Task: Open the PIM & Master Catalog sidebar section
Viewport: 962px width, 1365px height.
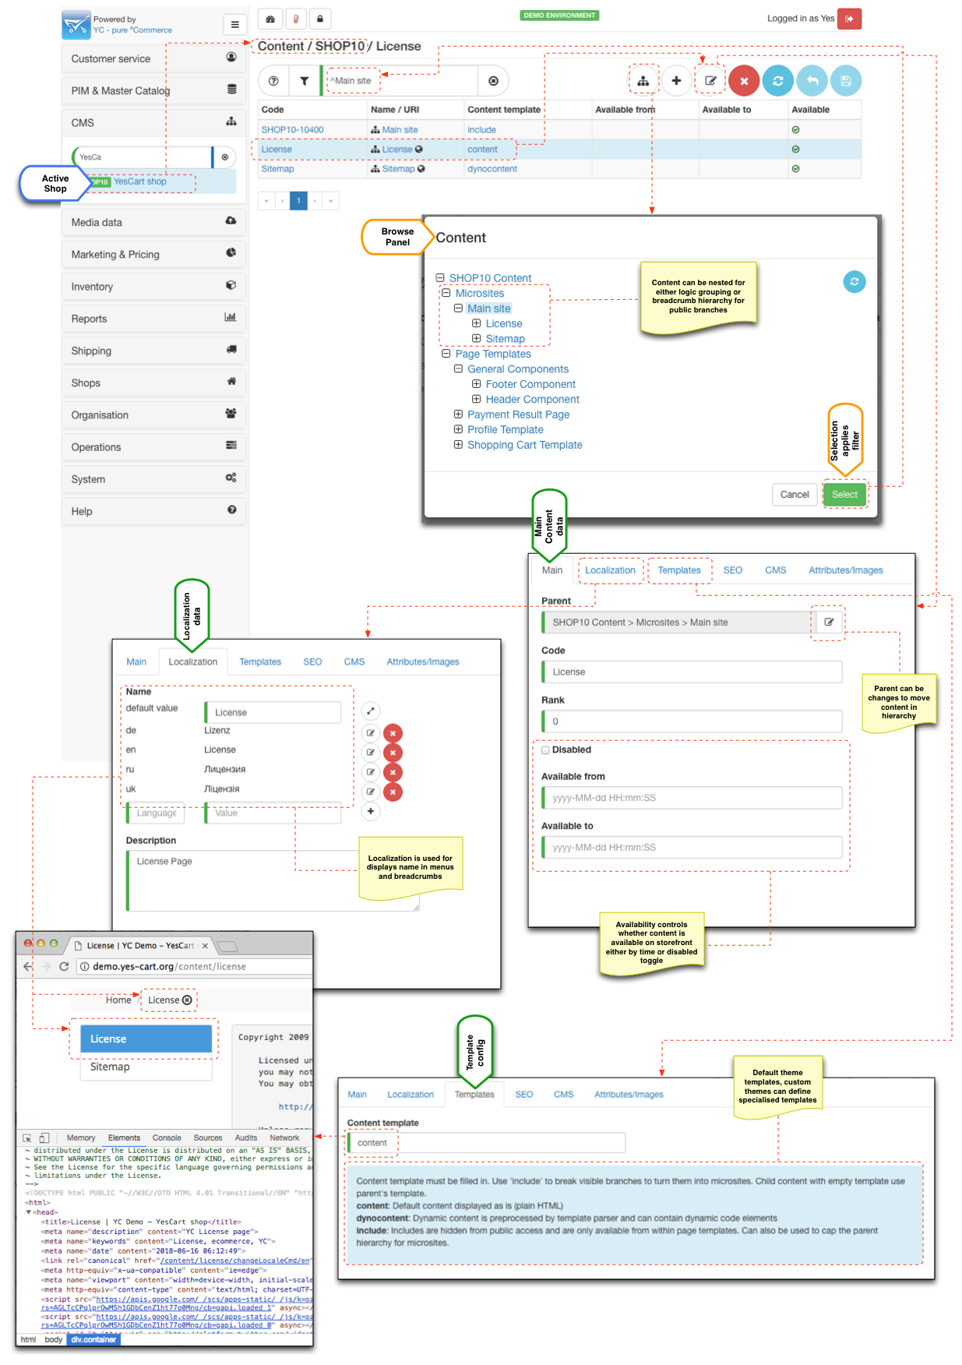Action: click(153, 90)
